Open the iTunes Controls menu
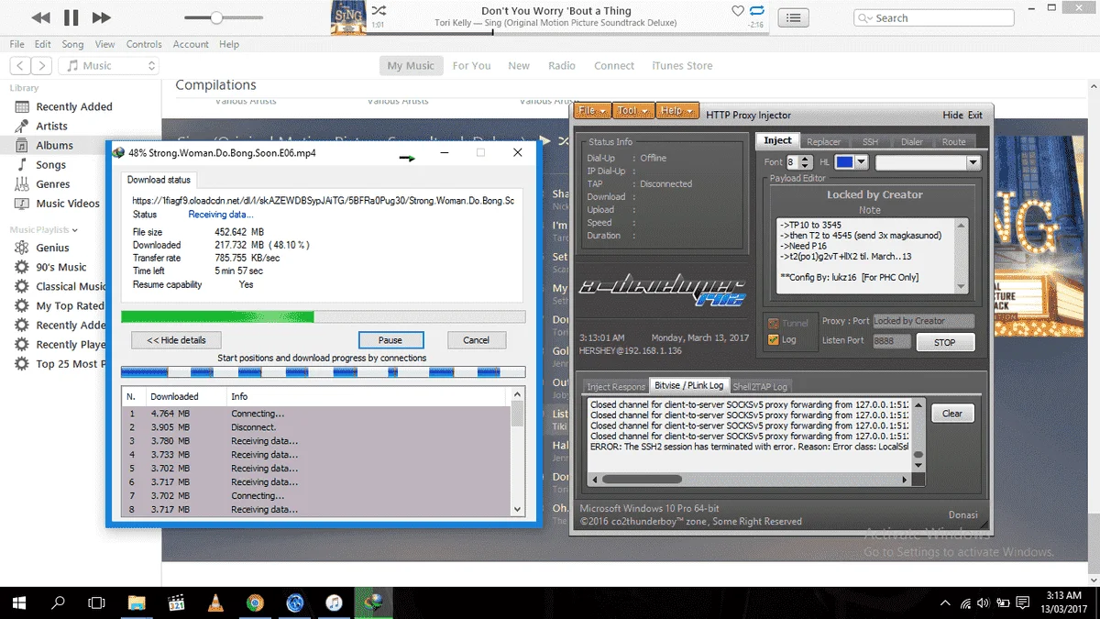 pos(144,44)
